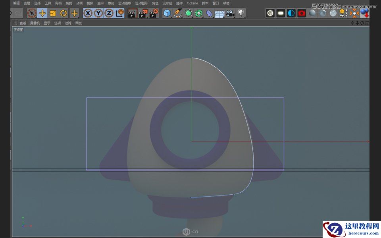The width and height of the screenshot is (381, 238).
Task: Click the Render View clapperboard icon
Action: [x=131, y=14]
